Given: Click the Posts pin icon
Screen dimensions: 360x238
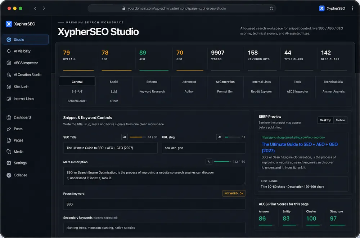Looking at the screenshot, I should click(x=9, y=129).
